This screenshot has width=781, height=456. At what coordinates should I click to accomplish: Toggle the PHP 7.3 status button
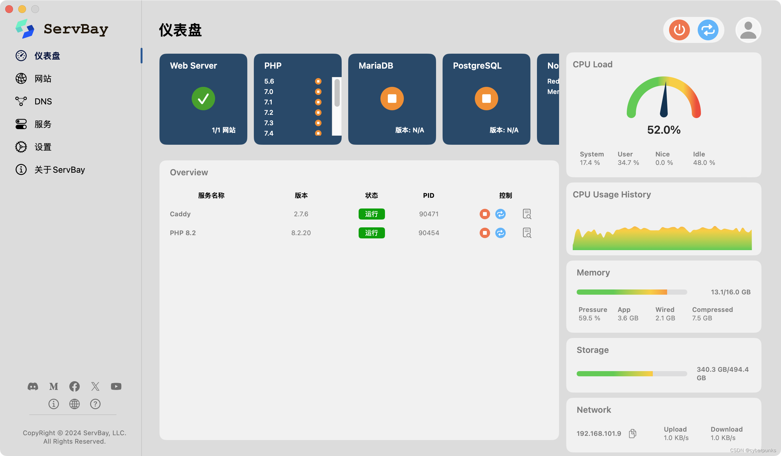pos(318,123)
